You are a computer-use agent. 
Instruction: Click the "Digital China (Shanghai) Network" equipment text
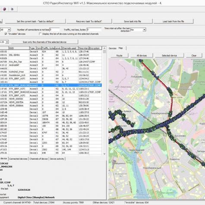[36, 197]
